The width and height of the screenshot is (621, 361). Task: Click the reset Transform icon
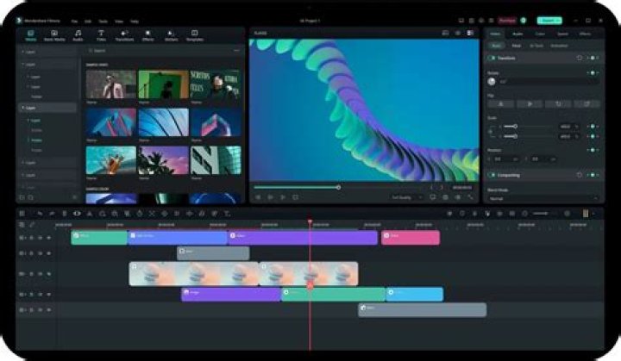579,58
